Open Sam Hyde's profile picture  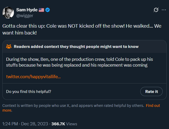point(8,13)
